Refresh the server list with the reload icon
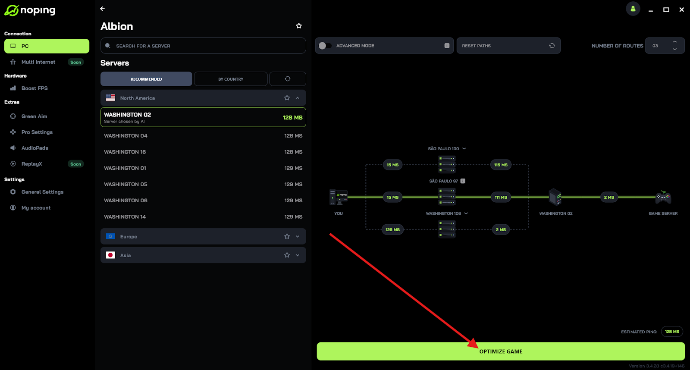This screenshot has height=370, width=690. [x=288, y=79]
